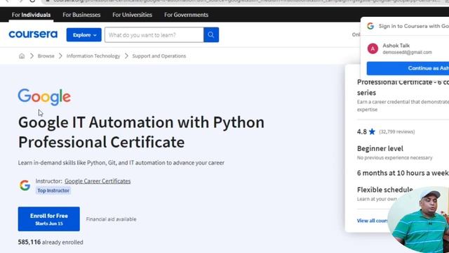Image resolution: width=449 pixels, height=253 pixels.
Task: Select the For Universities tab
Action: [132, 15]
